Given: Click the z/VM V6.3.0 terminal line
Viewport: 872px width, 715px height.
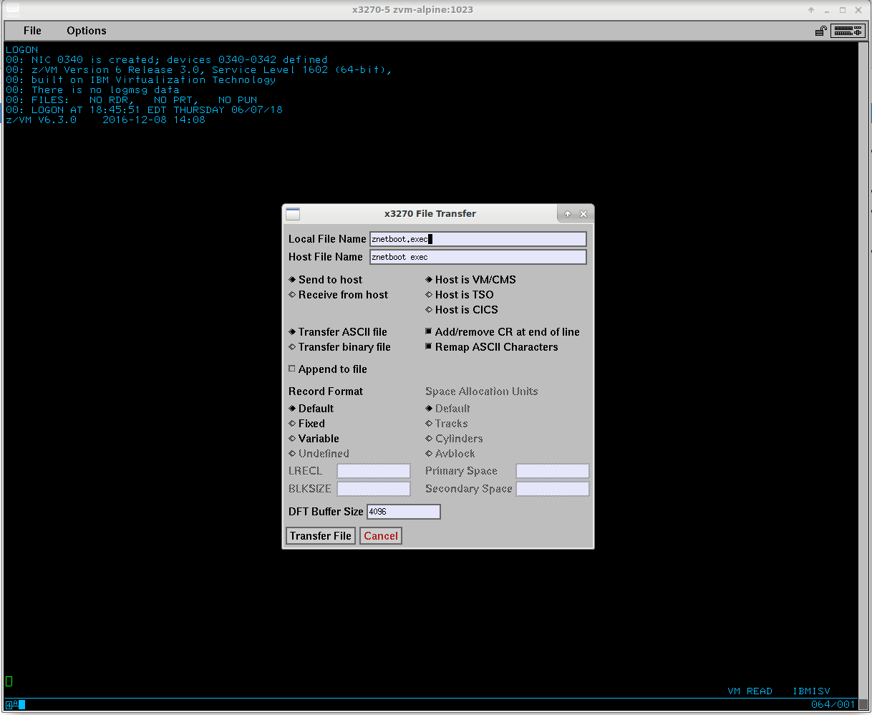Looking at the screenshot, I should (x=105, y=120).
